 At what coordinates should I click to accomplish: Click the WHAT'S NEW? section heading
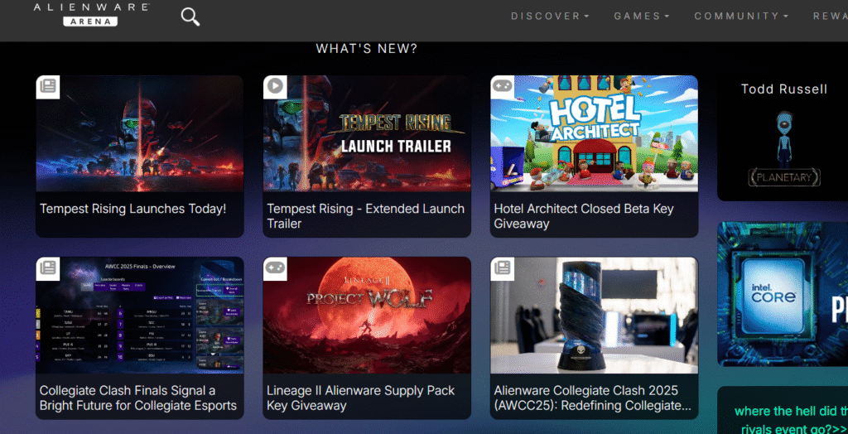(x=367, y=49)
